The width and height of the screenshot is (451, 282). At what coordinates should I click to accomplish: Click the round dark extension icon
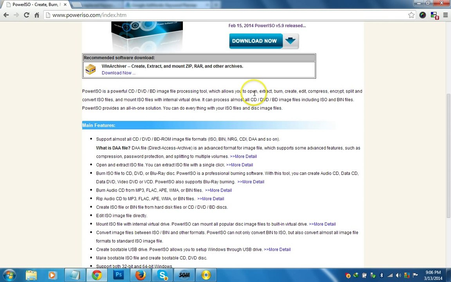(422, 15)
